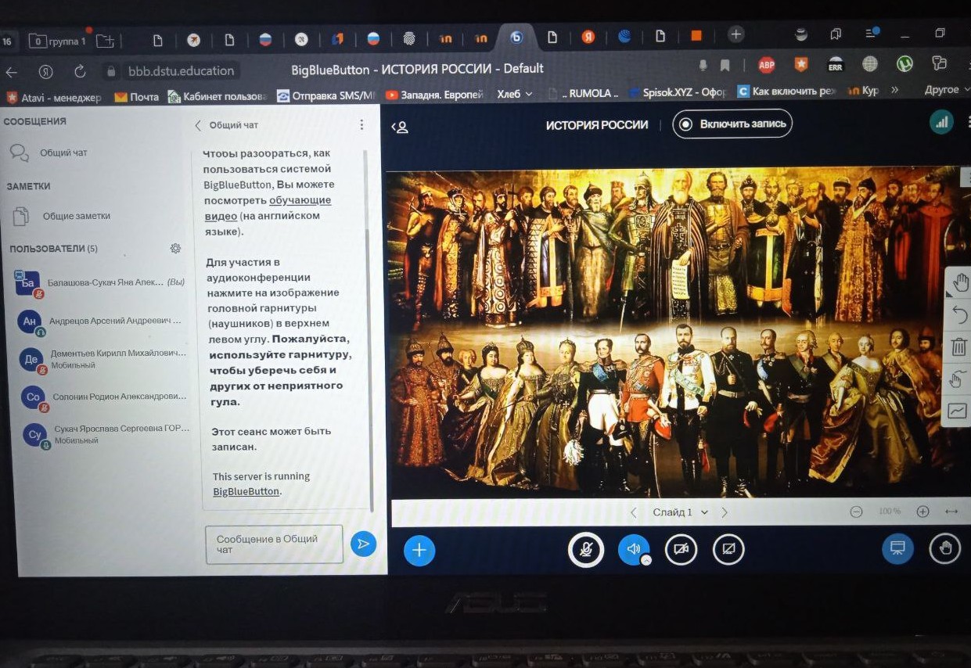Viewport: 971px width, 668px height.
Task: Fit slide to width arrows icon
Action: pyautogui.click(x=951, y=512)
